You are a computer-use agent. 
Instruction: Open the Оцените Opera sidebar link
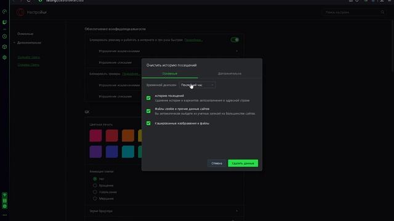coord(28,57)
